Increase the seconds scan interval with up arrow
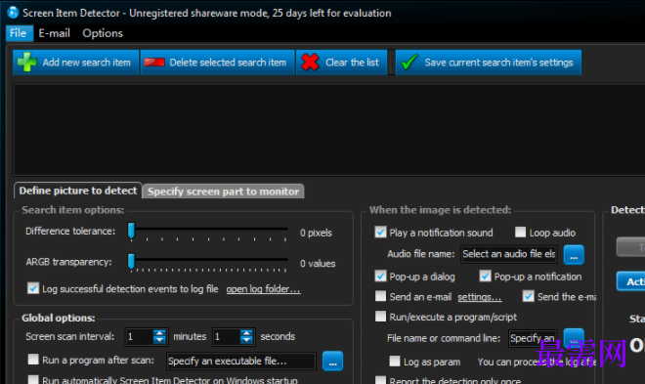This screenshot has width=645, height=384. [246, 333]
